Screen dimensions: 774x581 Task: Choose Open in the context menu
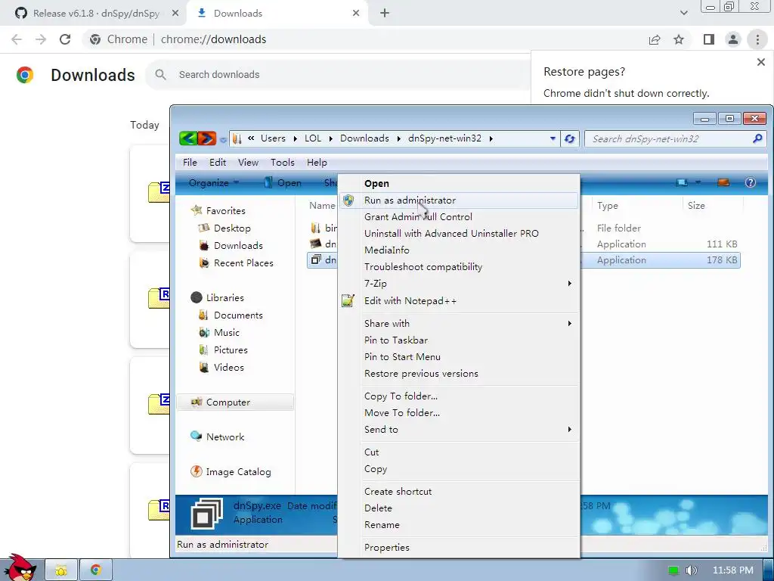[x=459, y=183]
